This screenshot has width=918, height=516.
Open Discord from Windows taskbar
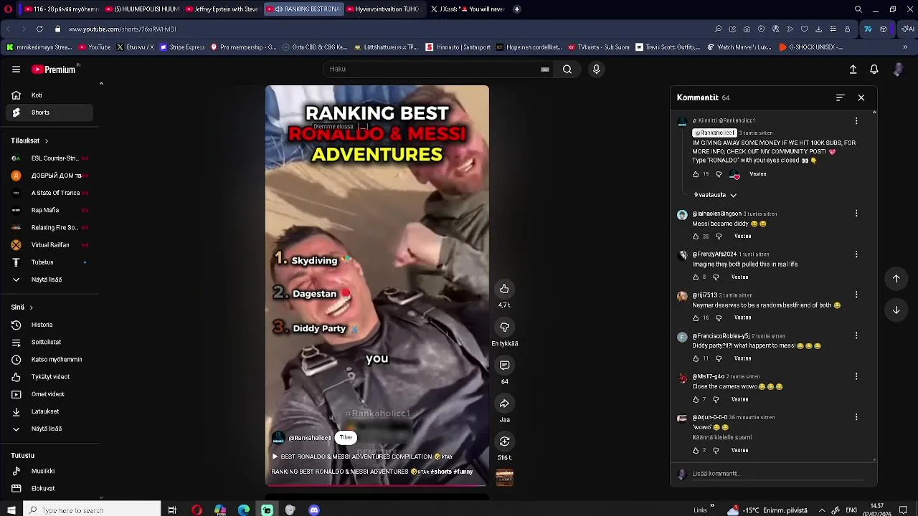(313, 510)
